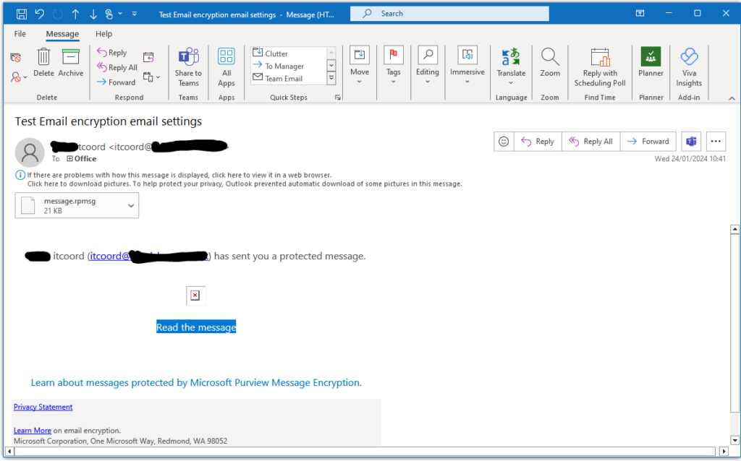The width and height of the screenshot is (741, 461).
Task: Save the message with the floppy disk icon
Action: click(x=21, y=14)
